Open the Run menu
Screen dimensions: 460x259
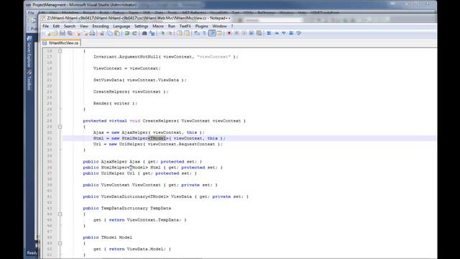pos(171,26)
